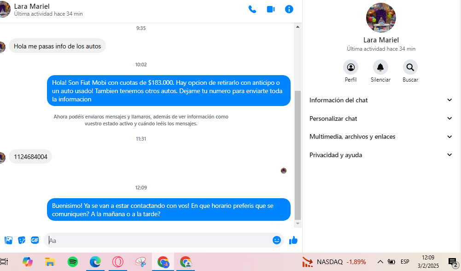Expand the Información del chat section

pyautogui.click(x=381, y=100)
